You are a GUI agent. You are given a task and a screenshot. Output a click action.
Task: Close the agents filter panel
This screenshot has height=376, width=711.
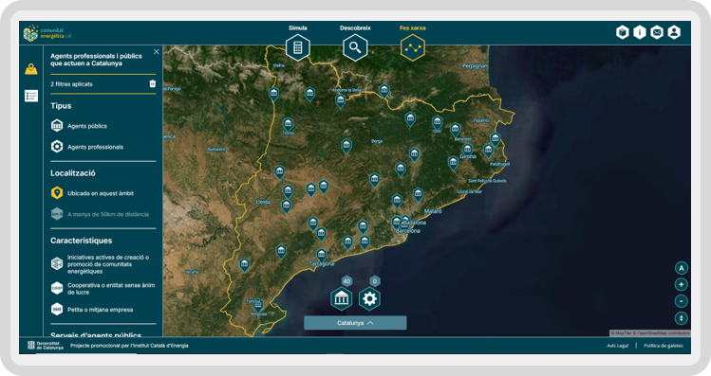(157, 52)
